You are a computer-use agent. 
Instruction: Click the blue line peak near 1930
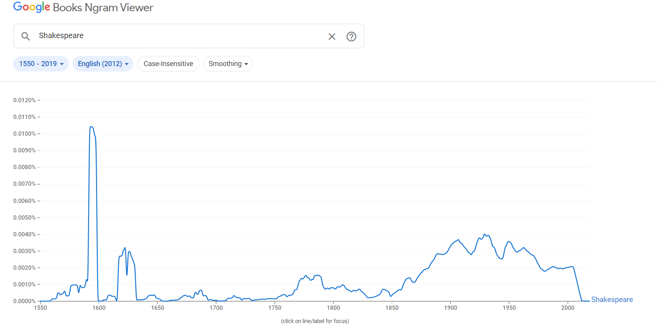pos(485,234)
